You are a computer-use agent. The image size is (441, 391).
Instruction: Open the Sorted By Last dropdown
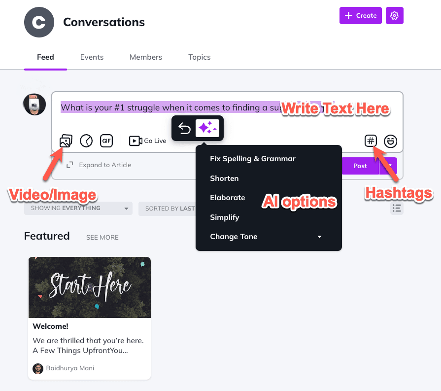click(x=167, y=209)
